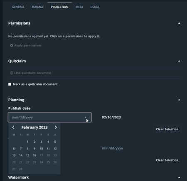Click Link quitclaim document
The height and width of the screenshot is (181, 187).
[x=33, y=73]
